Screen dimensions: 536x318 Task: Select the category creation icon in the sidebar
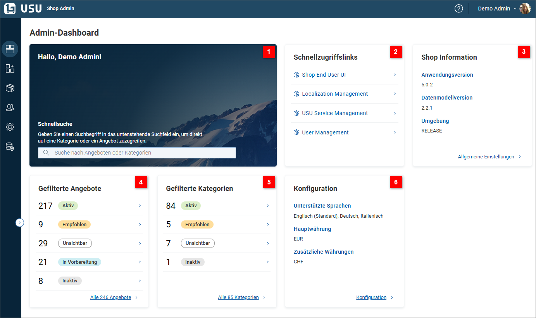click(x=10, y=68)
